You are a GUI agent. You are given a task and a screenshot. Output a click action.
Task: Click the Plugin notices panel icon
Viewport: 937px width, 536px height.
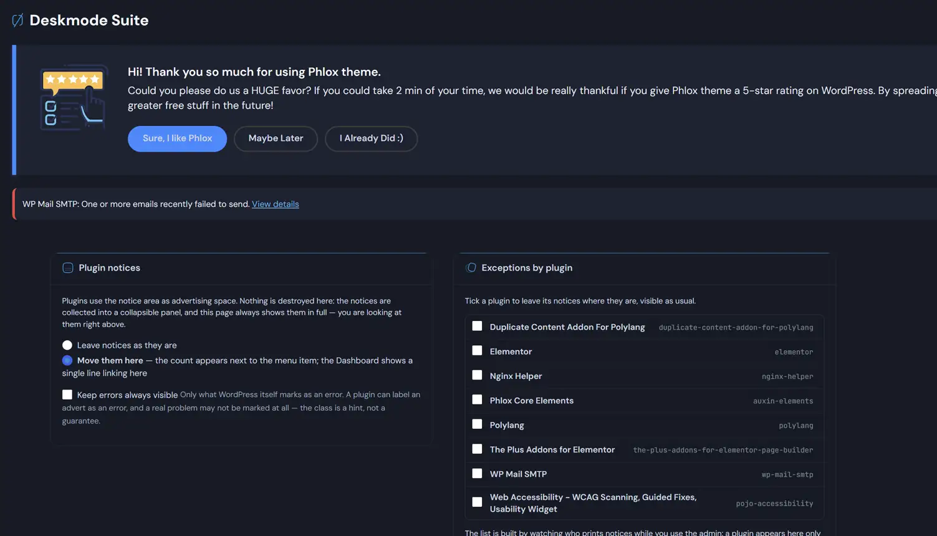click(x=68, y=268)
